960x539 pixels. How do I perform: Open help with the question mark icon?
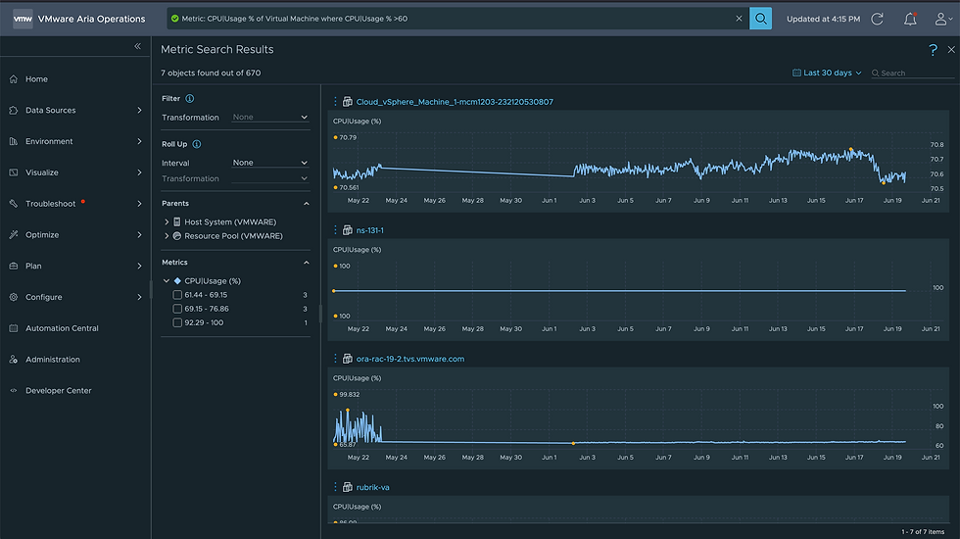click(x=934, y=50)
